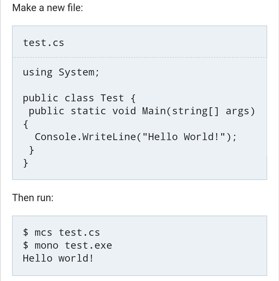The image size is (279, 281).
Task: Click 'string[]' in the Main parameters
Action: pos(196,111)
